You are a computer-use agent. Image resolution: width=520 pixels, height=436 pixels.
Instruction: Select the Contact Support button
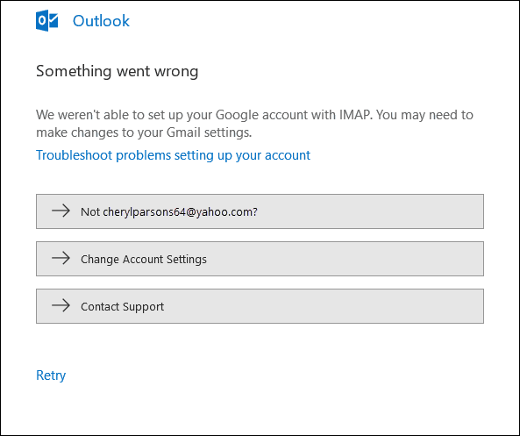(x=260, y=306)
